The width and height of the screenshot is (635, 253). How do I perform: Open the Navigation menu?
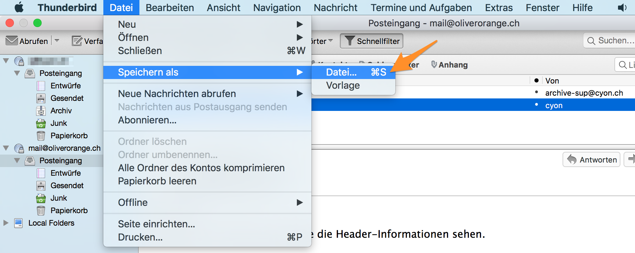tap(277, 8)
